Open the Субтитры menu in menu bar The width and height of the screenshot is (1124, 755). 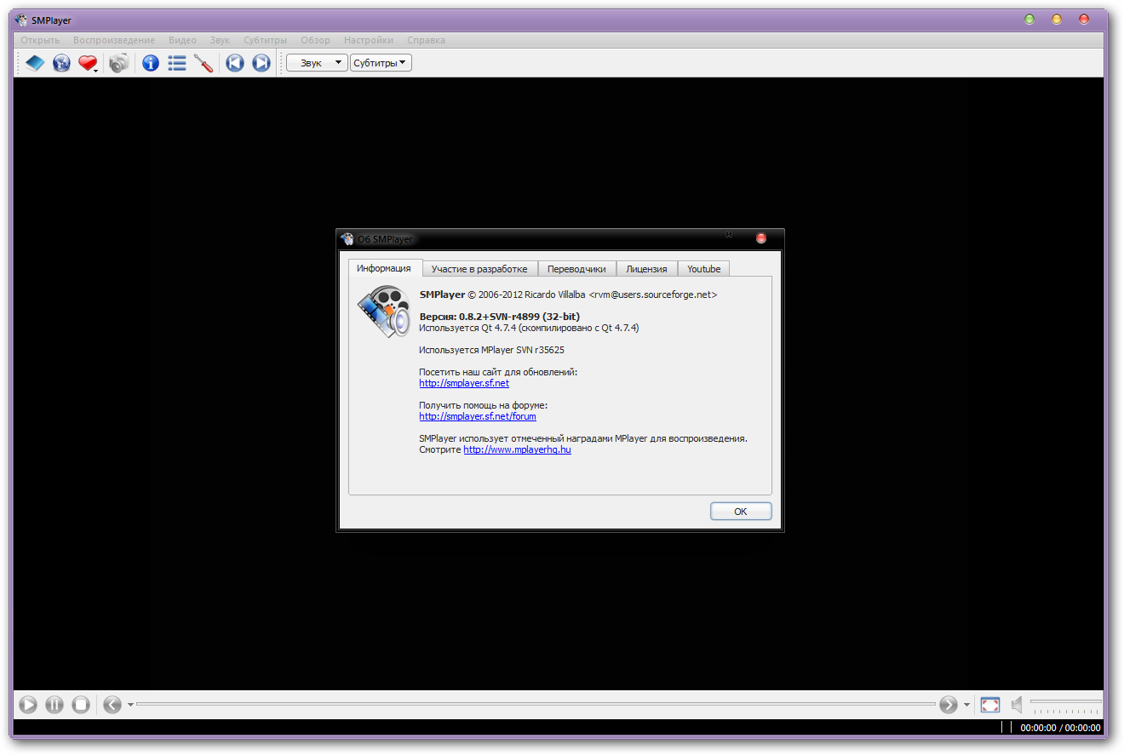click(x=265, y=40)
